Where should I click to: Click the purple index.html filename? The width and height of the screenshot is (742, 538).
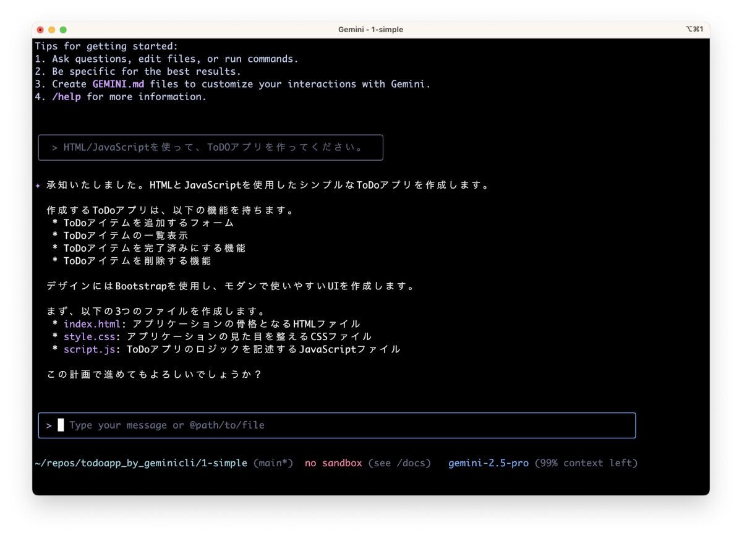(92, 324)
